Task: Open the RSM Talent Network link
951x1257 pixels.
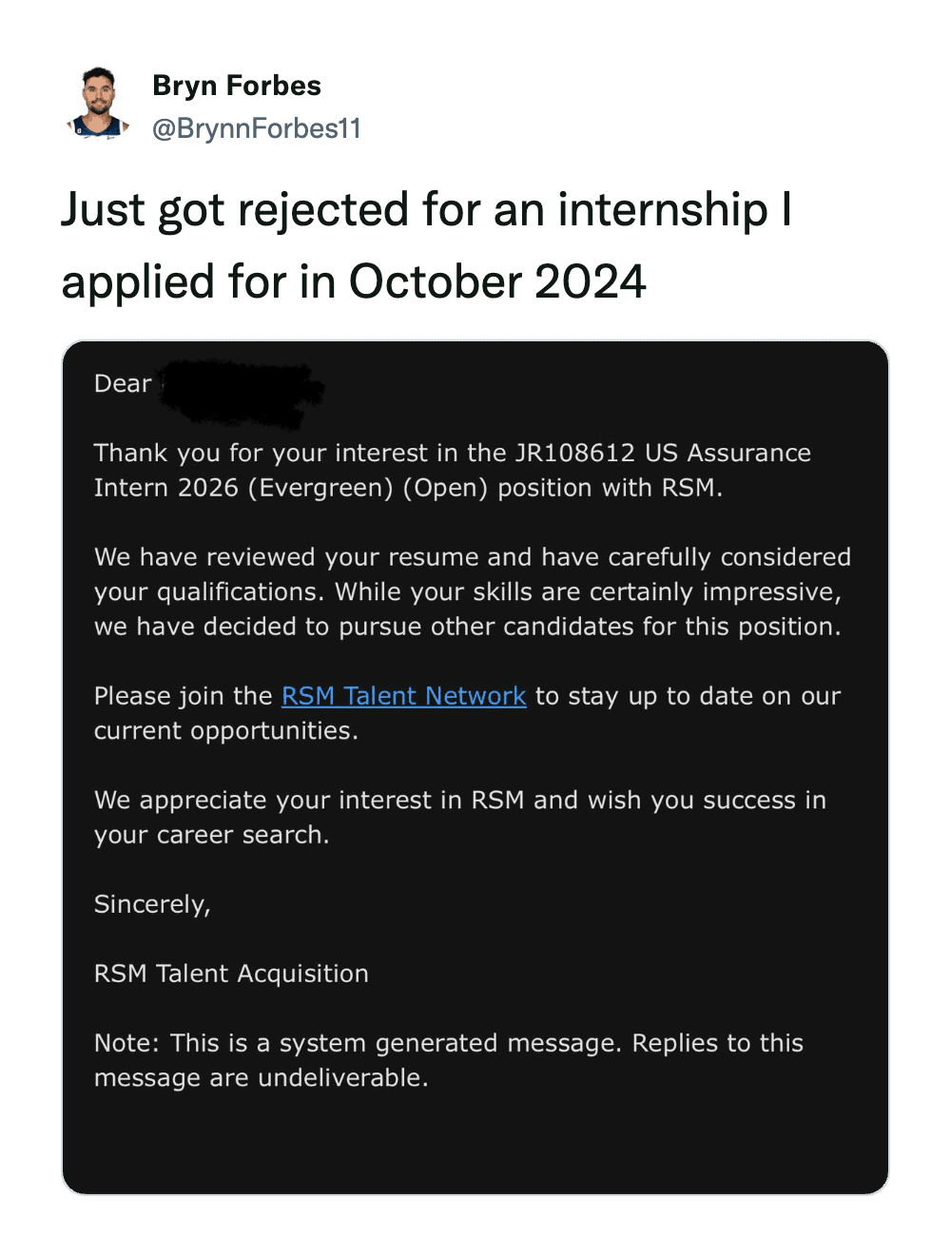Action: 403,696
